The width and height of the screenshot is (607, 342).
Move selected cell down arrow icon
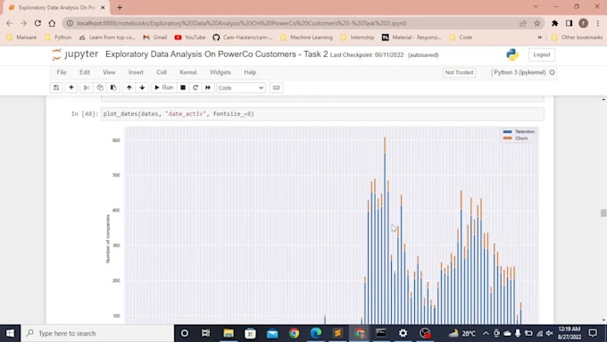tap(142, 88)
